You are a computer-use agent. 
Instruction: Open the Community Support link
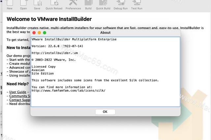pos(20,96)
